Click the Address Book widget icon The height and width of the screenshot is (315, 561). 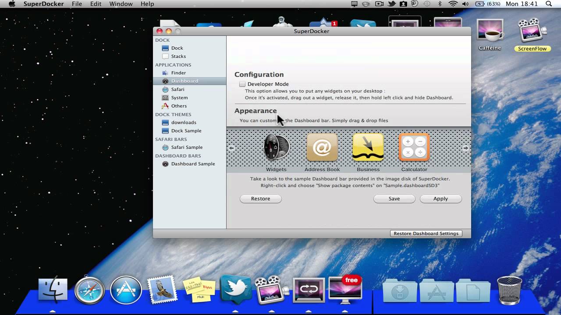pos(322,147)
